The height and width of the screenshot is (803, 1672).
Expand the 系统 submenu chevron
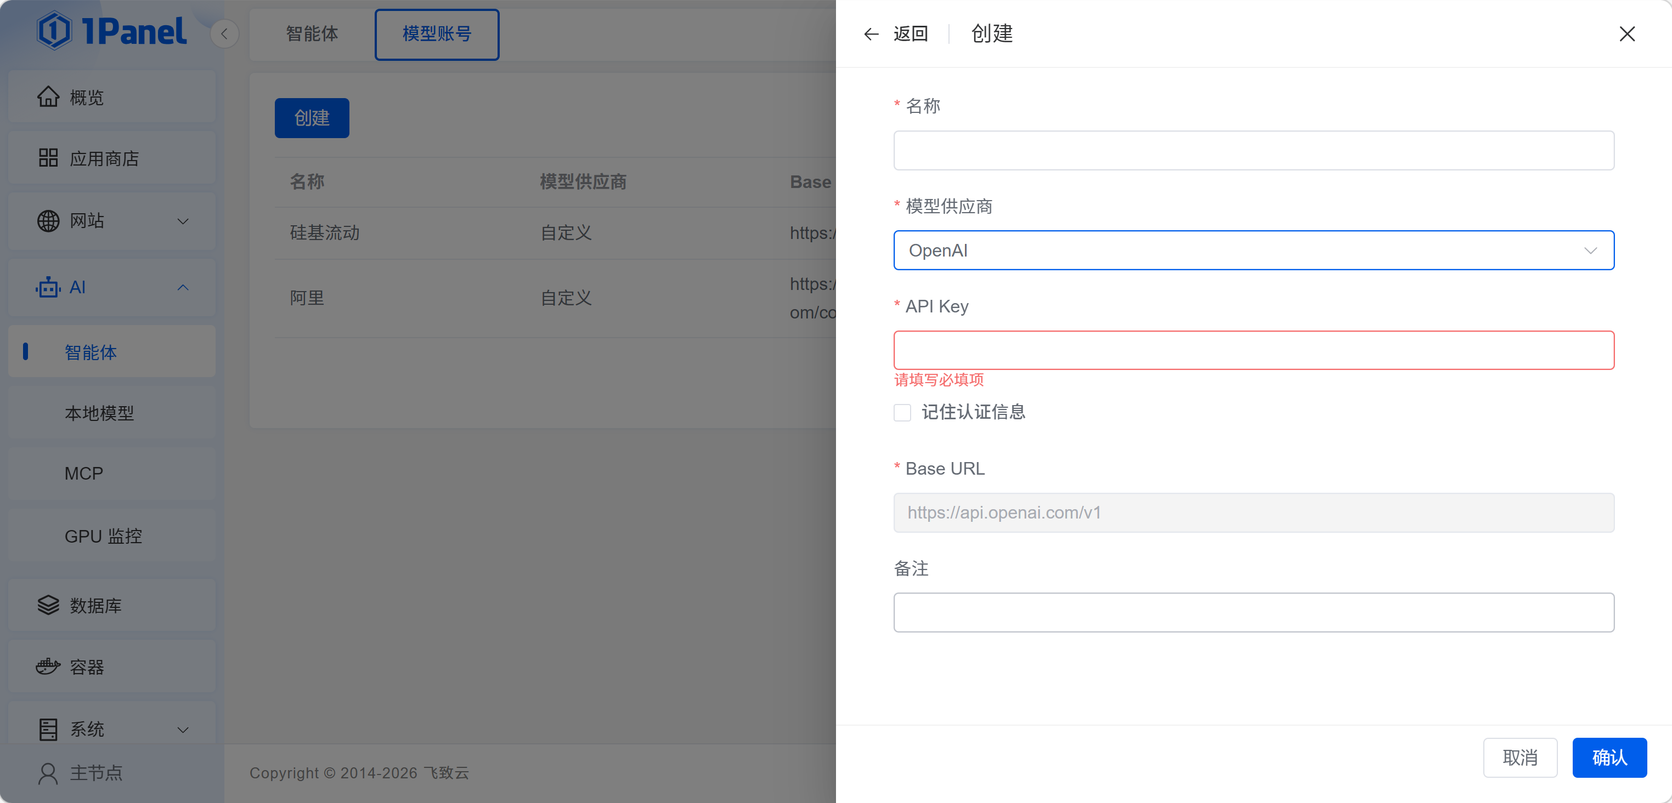tap(183, 729)
